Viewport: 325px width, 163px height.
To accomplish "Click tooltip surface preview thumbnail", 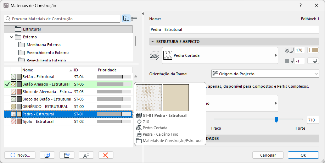I will click(176, 98).
